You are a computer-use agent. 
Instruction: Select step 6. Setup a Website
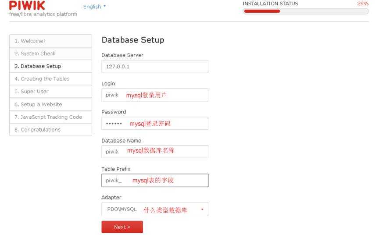[50, 104]
